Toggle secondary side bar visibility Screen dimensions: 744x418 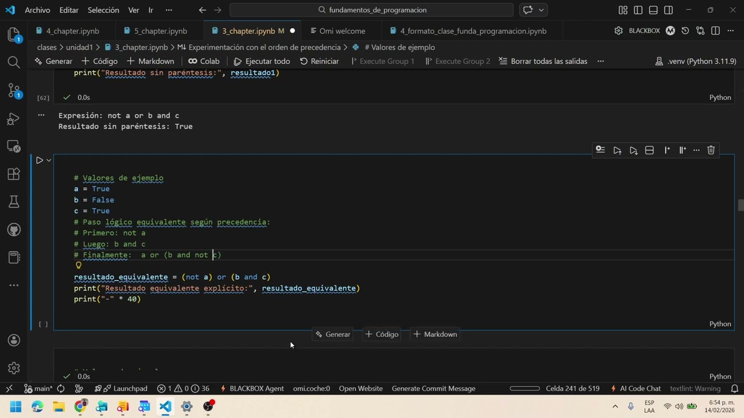point(668,10)
